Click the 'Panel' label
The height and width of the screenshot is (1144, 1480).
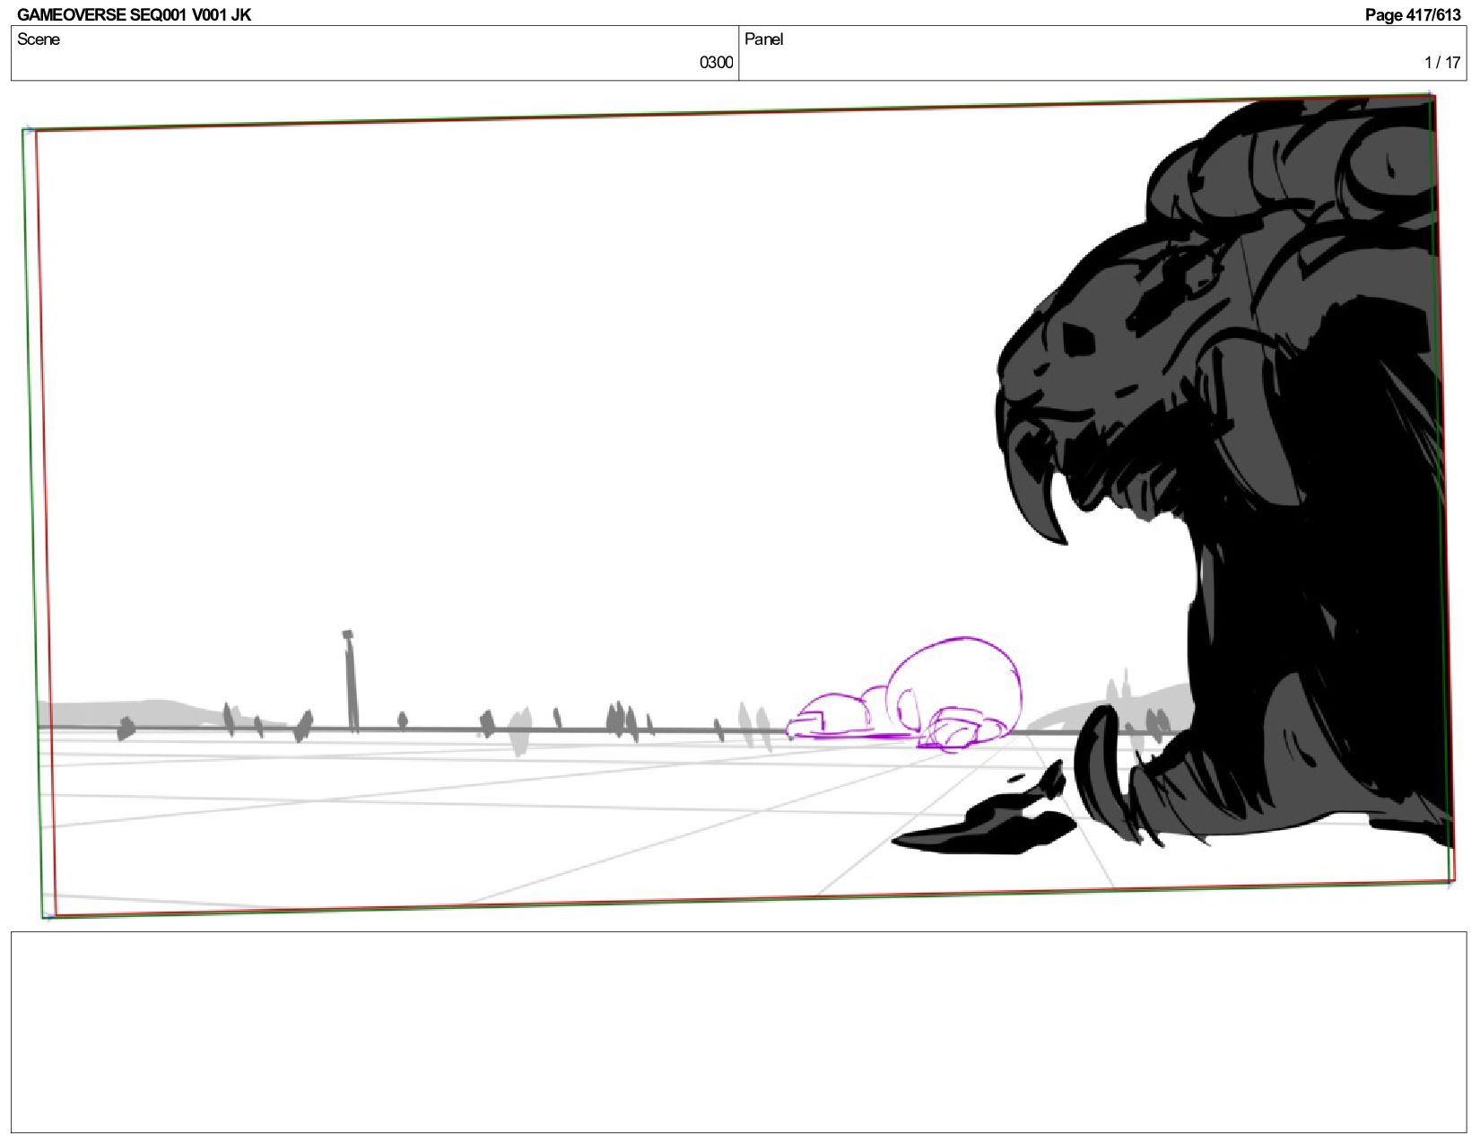coord(763,39)
